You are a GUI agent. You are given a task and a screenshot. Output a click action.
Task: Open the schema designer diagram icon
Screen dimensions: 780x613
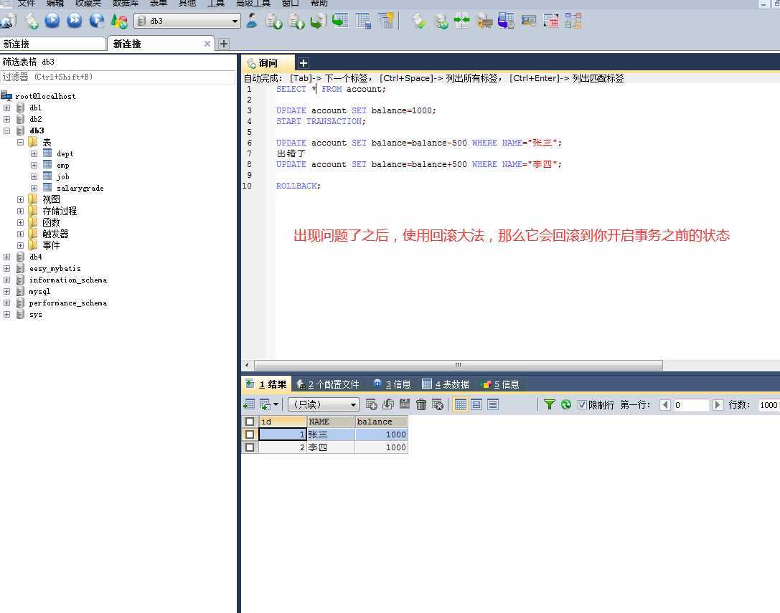pyautogui.click(x=573, y=21)
